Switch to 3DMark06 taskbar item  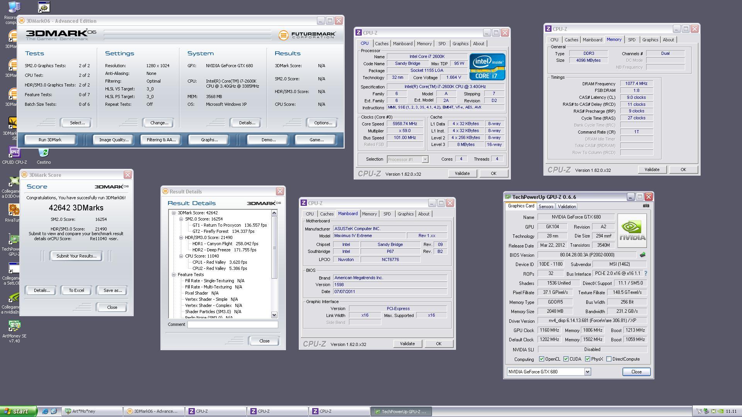pos(154,411)
